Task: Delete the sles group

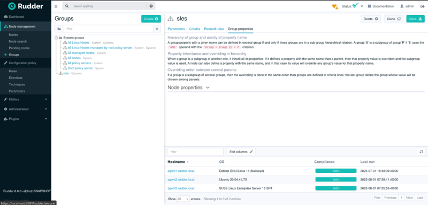Action: (x=371, y=19)
